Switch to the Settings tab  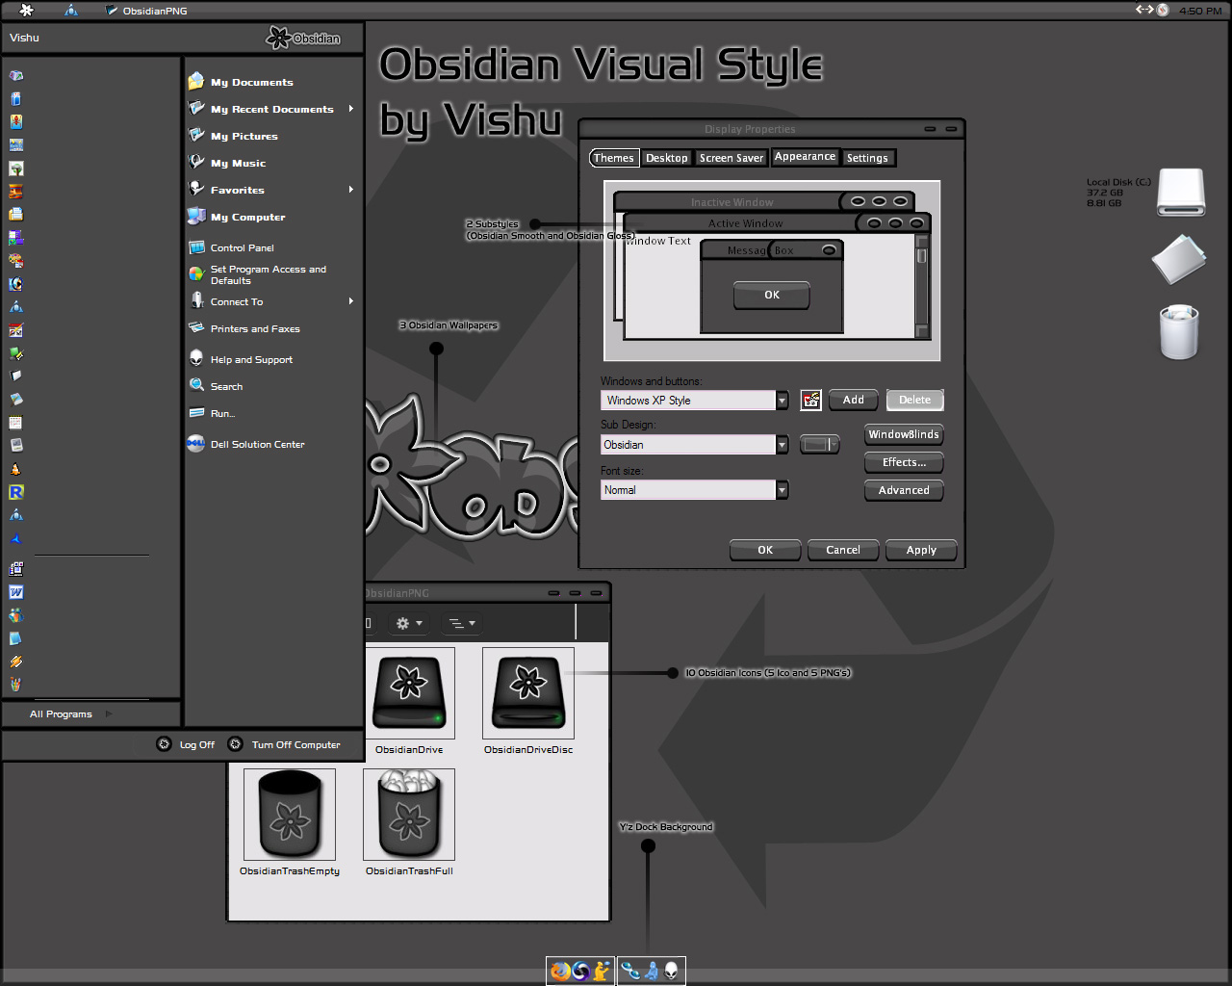(867, 158)
